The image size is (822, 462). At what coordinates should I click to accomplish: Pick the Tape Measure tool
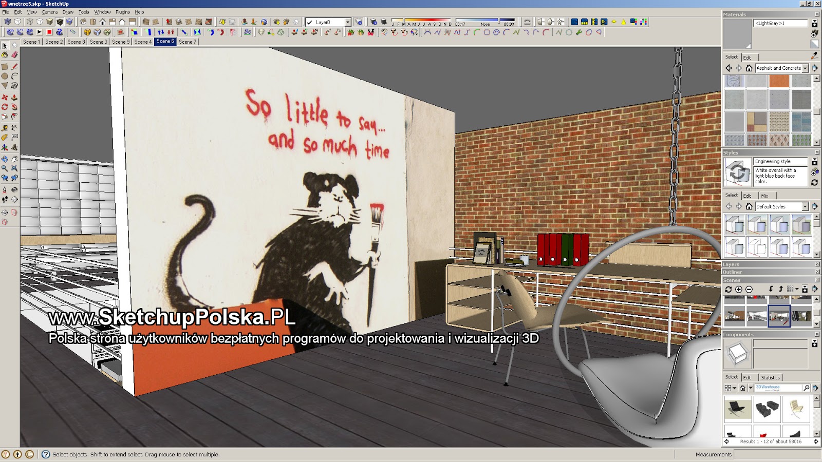coord(5,128)
